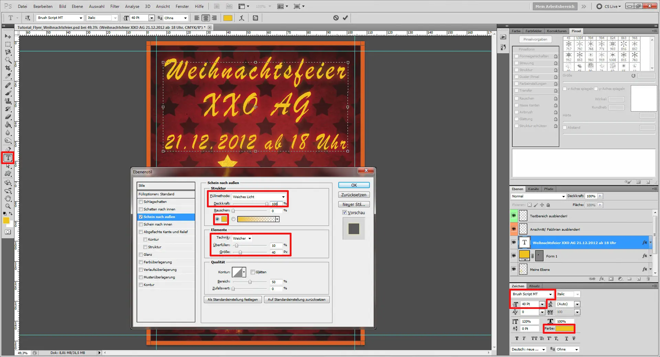
Task: Toggle the Vorschau checkbox
Action: 344,212
